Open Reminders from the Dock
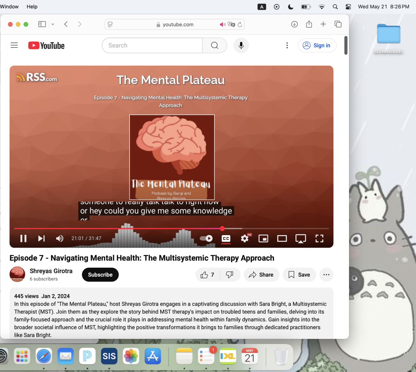 click(x=206, y=356)
